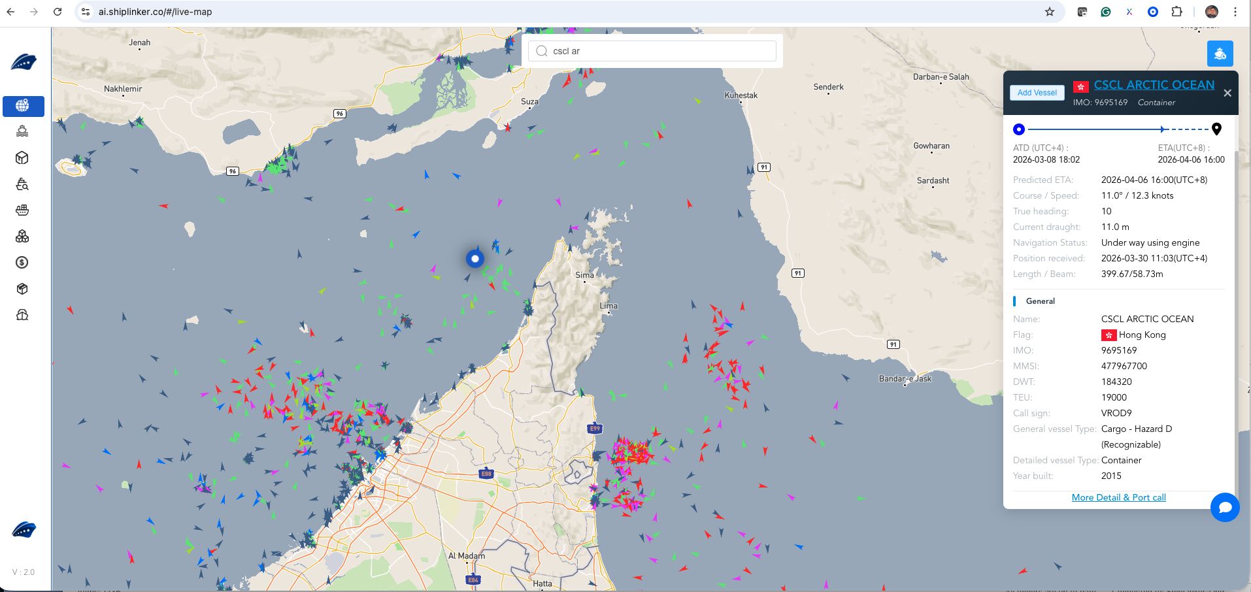The width and height of the screenshot is (1251, 592).
Task: Open the dollar coin sidebar icon
Action: 22,263
